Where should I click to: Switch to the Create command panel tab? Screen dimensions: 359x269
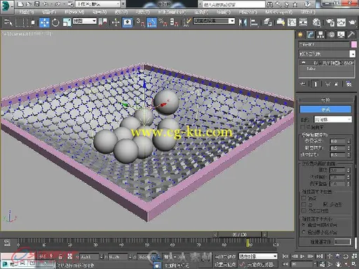pos(300,35)
